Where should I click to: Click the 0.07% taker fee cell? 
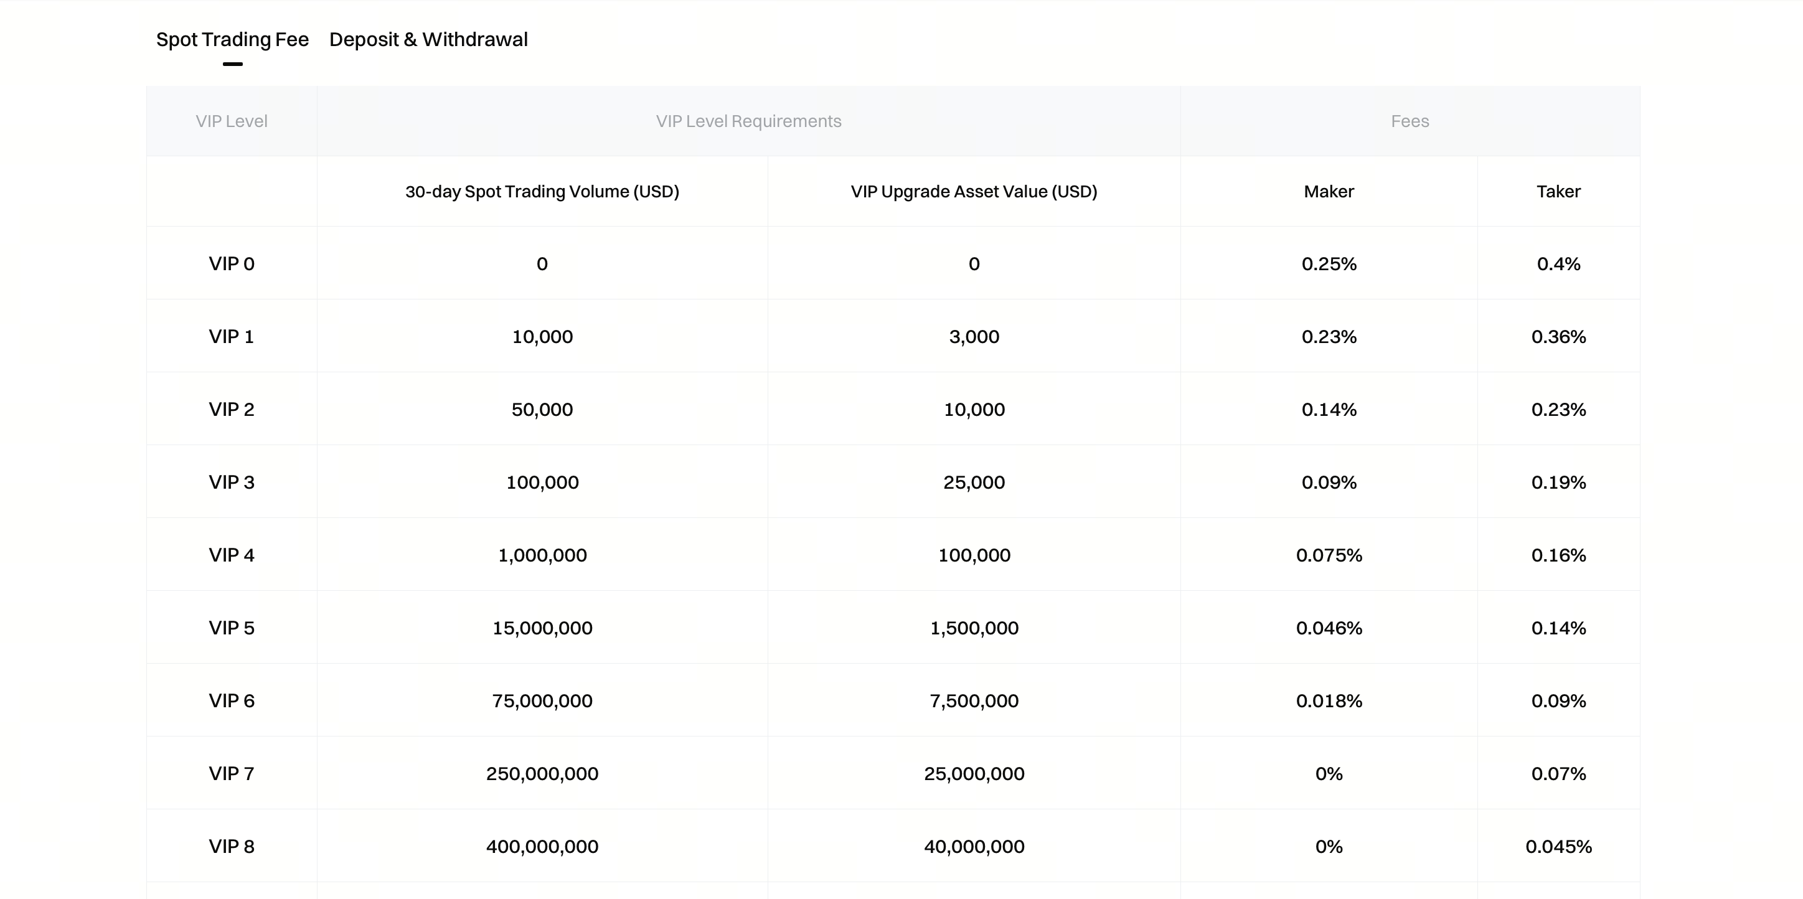click(1559, 774)
